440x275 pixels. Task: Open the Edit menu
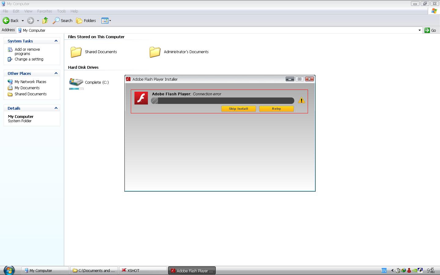pyautogui.click(x=16, y=11)
